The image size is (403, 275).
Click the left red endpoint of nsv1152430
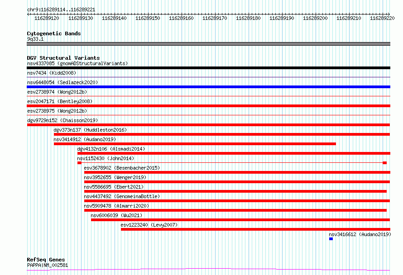pyautogui.click(x=79, y=163)
